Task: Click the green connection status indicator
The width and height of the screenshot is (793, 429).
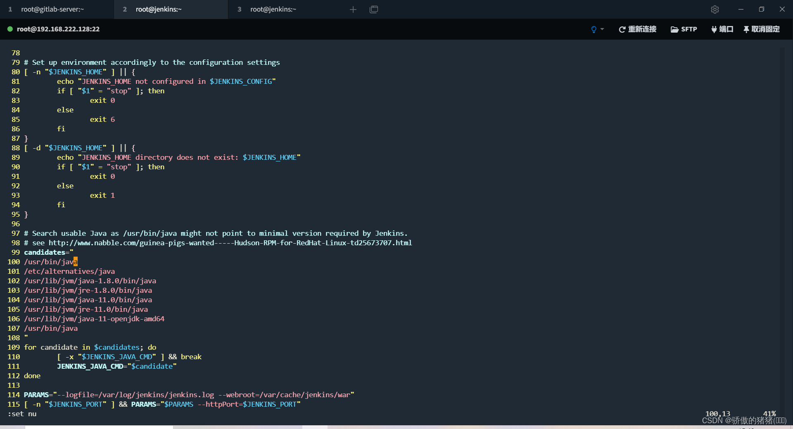Action: click(x=10, y=29)
